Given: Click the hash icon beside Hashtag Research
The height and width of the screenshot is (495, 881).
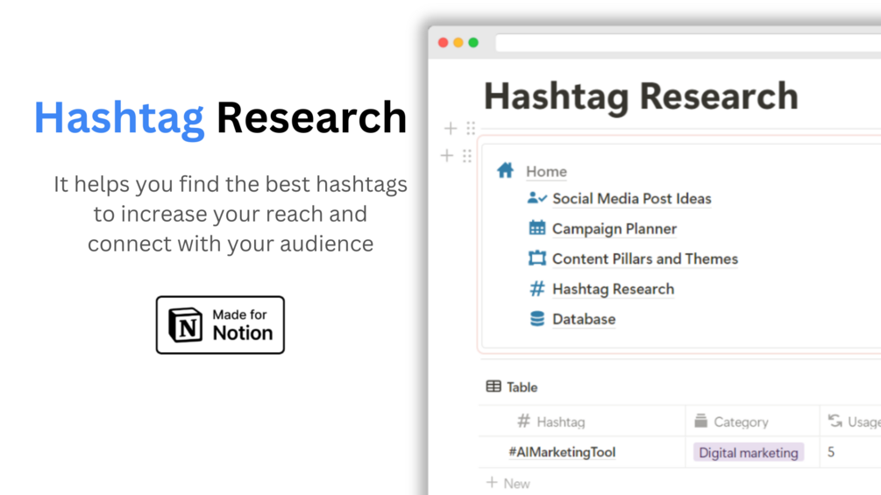Looking at the screenshot, I should pyautogui.click(x=536, y=288).
